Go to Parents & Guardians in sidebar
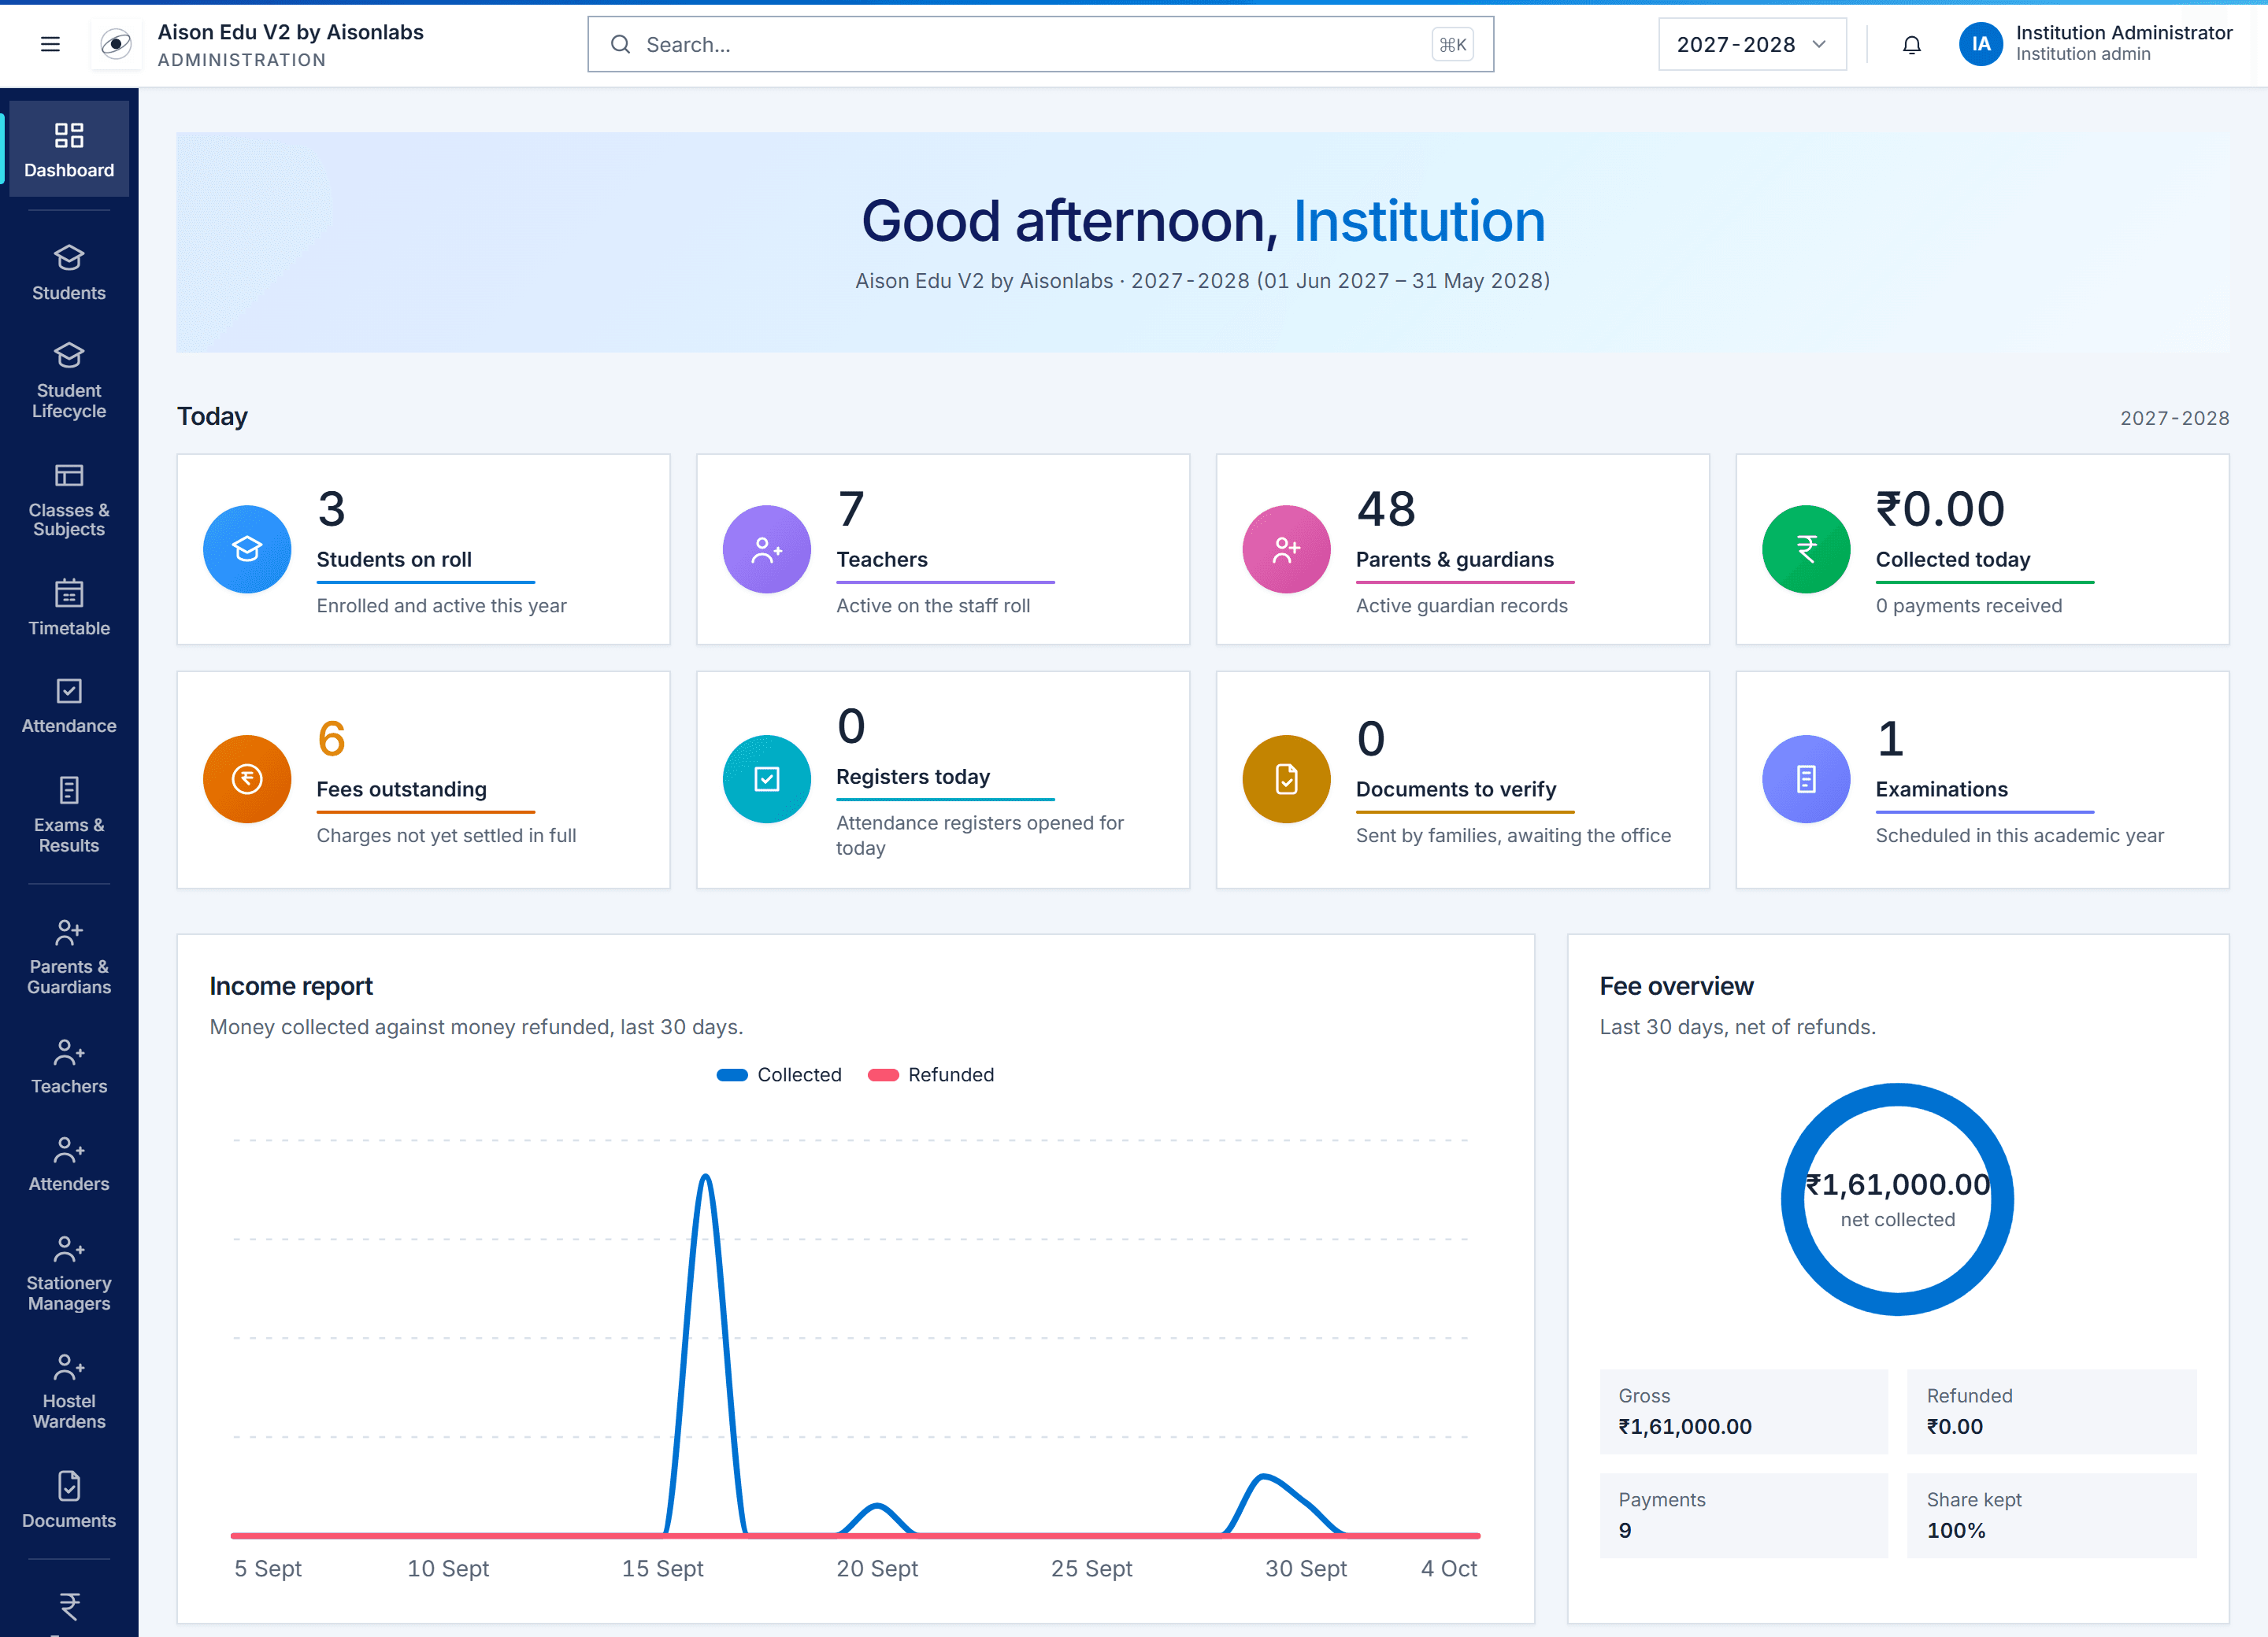The height and width of the screenshot is (1637, 2268). (x=69, y=955)
